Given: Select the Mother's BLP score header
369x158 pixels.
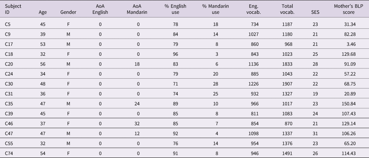Looking at the screenshot, I should (x=348, y=9).
